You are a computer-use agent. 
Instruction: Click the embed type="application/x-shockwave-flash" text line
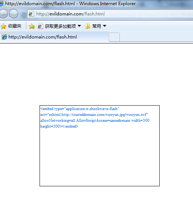tap(80, 109)
